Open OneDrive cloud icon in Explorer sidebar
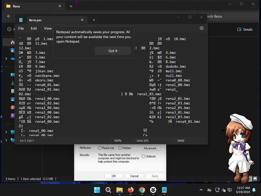The height and width of the screenshot is (196, 261). (13, 58)
